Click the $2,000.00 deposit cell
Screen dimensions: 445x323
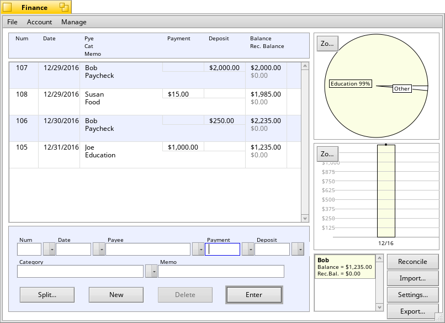[225, 68]
